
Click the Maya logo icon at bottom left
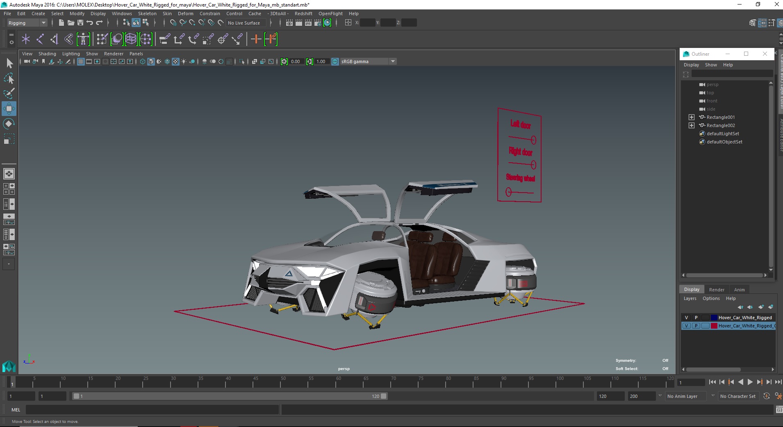coord(9,366)
